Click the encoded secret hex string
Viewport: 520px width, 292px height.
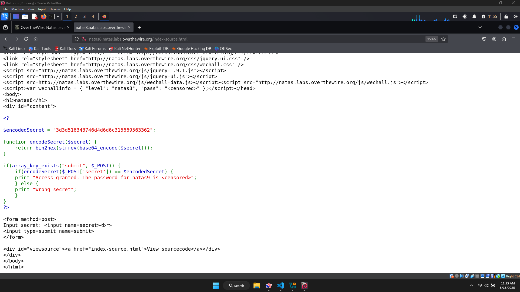(103, 130)
